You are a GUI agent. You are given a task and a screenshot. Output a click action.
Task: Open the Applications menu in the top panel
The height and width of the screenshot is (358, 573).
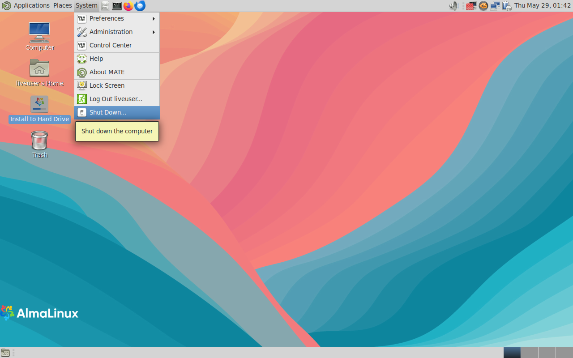click(x=26, y=5)
